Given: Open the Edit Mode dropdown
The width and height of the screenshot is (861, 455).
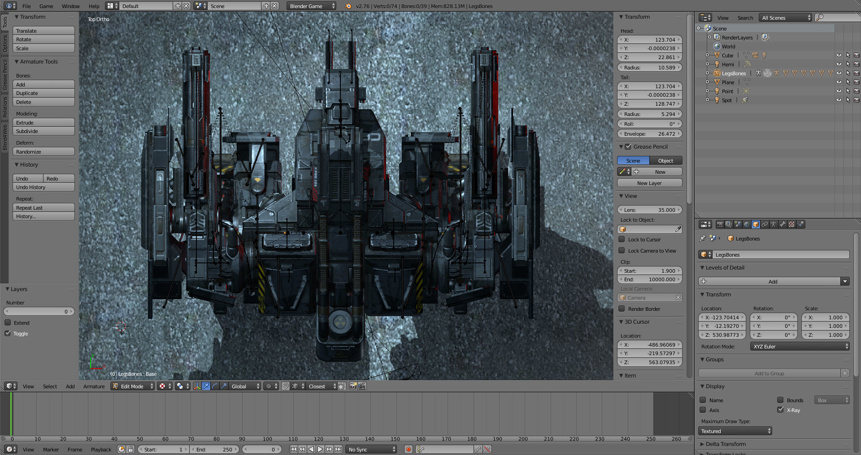Looking at the screenshot, I should [132, 386].
